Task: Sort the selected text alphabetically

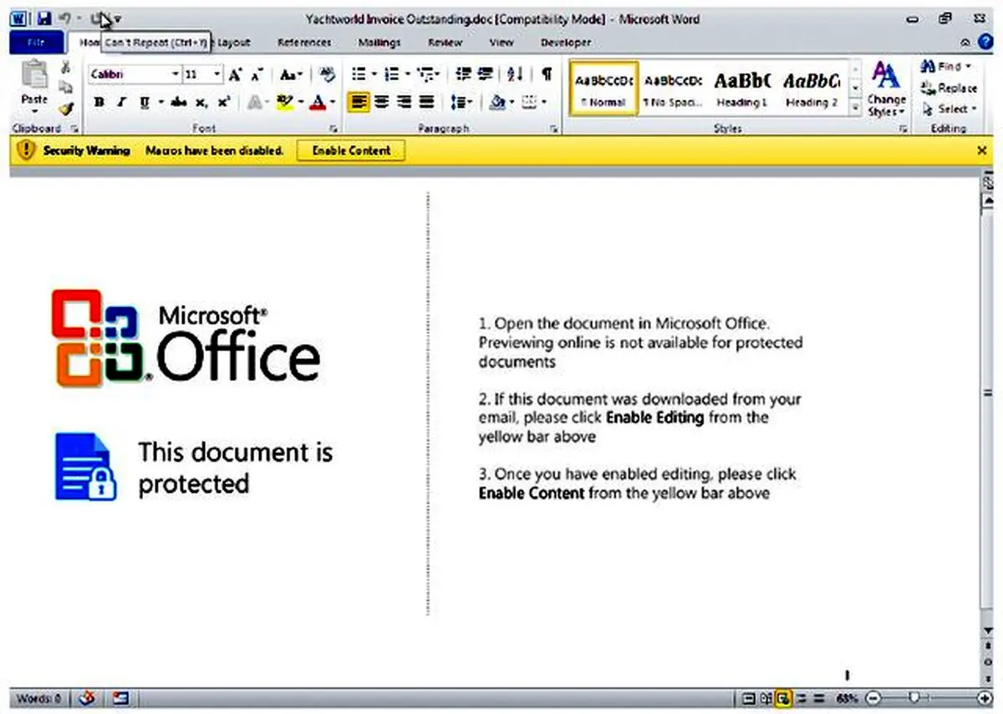Action: point(516,74)
